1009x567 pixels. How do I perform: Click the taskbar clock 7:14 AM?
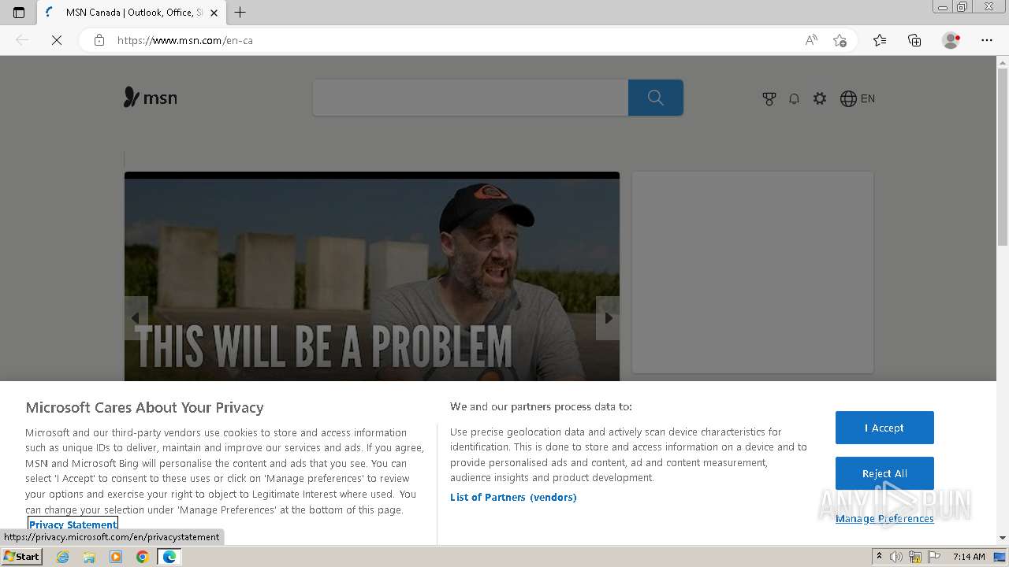(969, 557)
